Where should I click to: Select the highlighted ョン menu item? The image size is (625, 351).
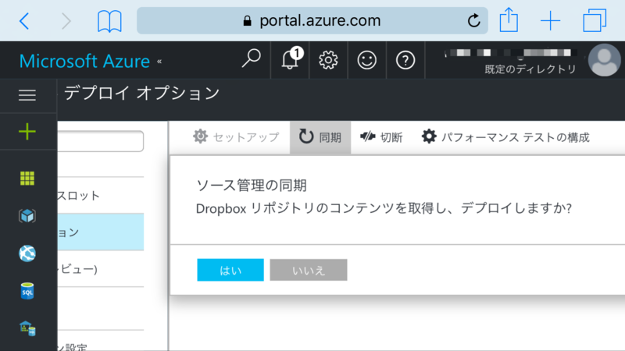101,232
